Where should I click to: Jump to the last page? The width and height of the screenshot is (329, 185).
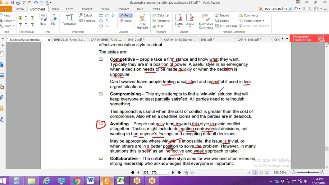179,173
